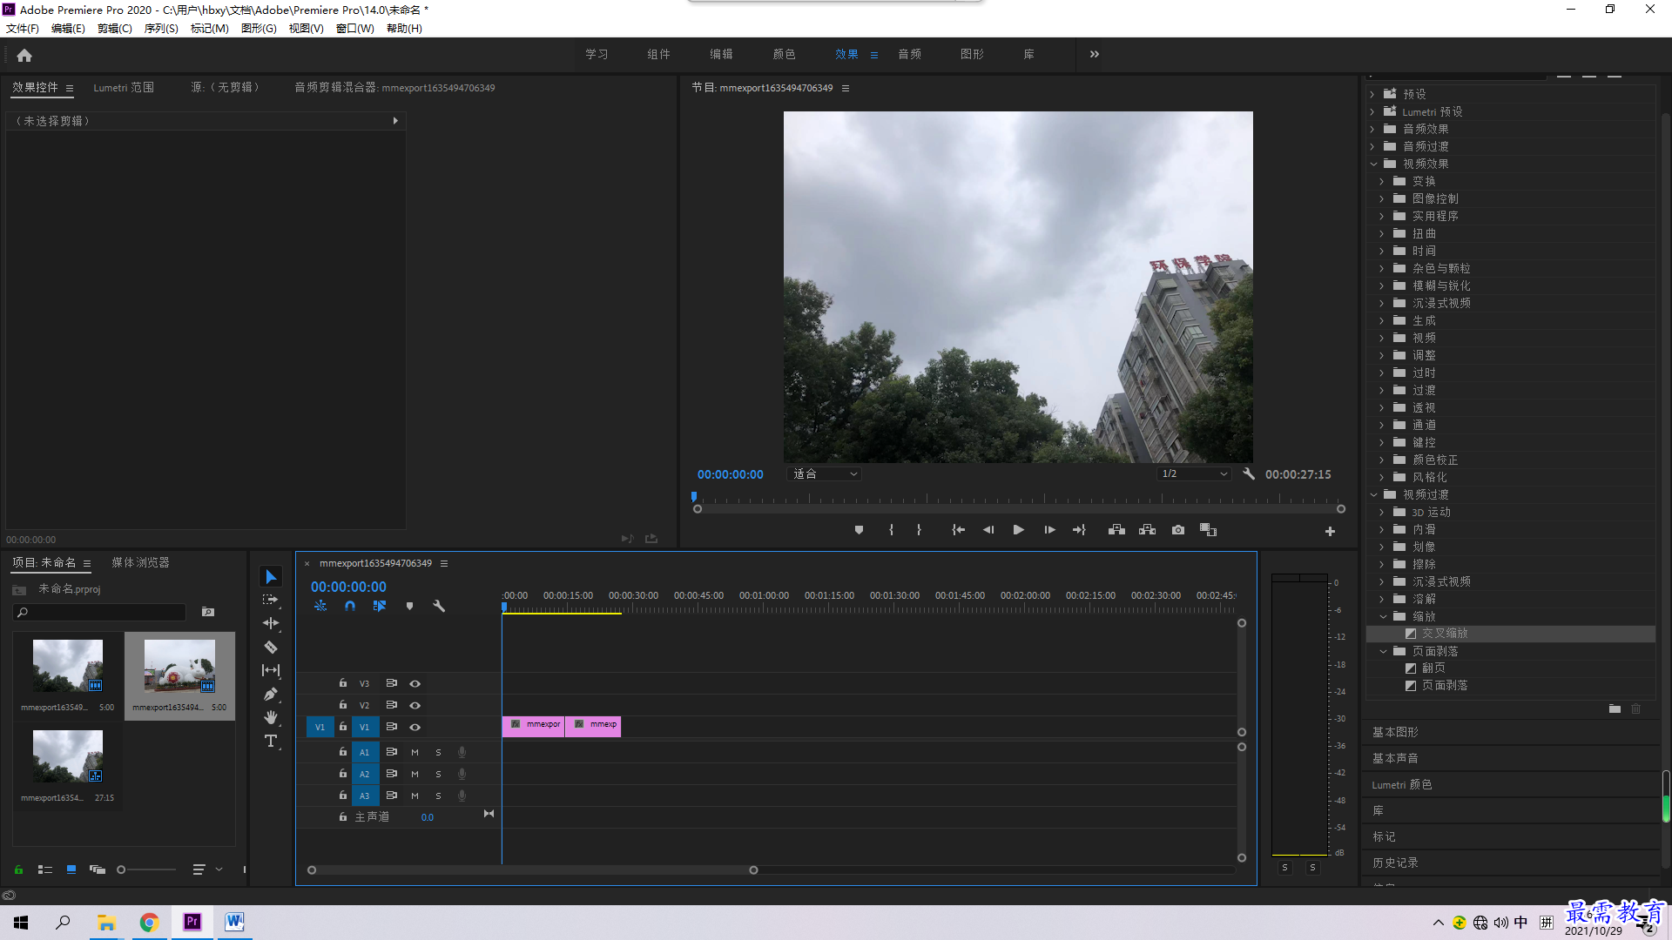Click the program monitor playhead marker
This screenshot has height=940, width=1672.
694,497
